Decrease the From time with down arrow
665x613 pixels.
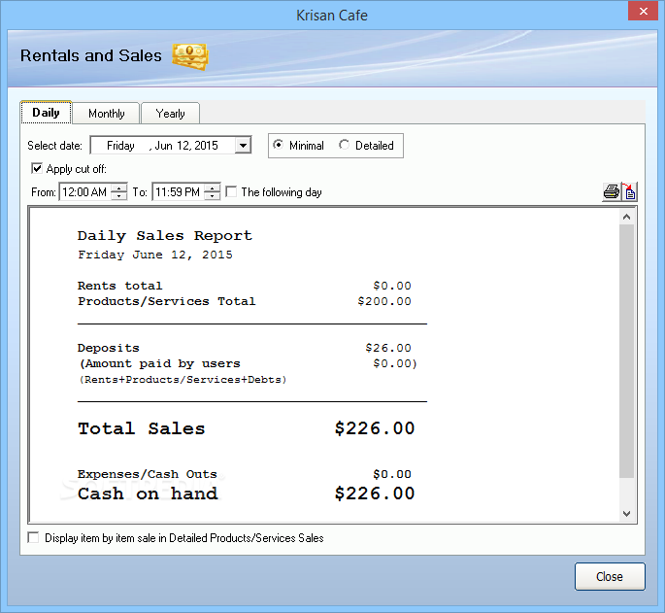click(x=118, y=196)
